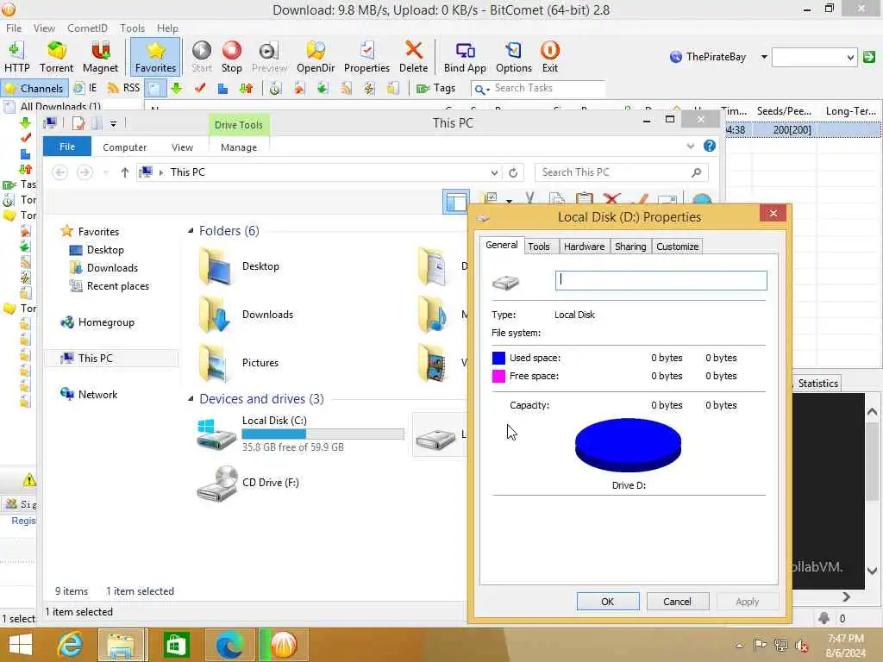
Task: Open the quick access toolbar customize dropdown
Action: point(113,124)
